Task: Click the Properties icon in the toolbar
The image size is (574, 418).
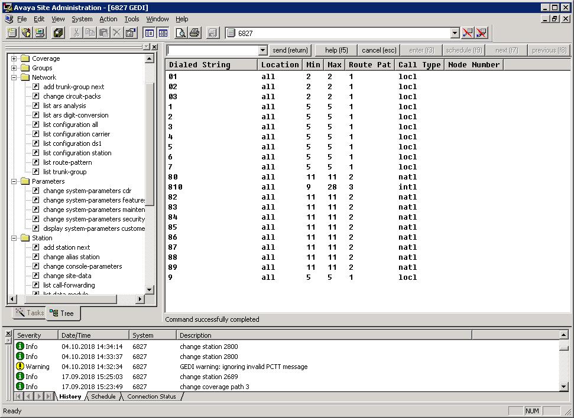Action: pyautogui.click(x=131, y=33)
